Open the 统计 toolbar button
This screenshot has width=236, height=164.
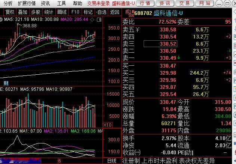(x=49, y=12)
